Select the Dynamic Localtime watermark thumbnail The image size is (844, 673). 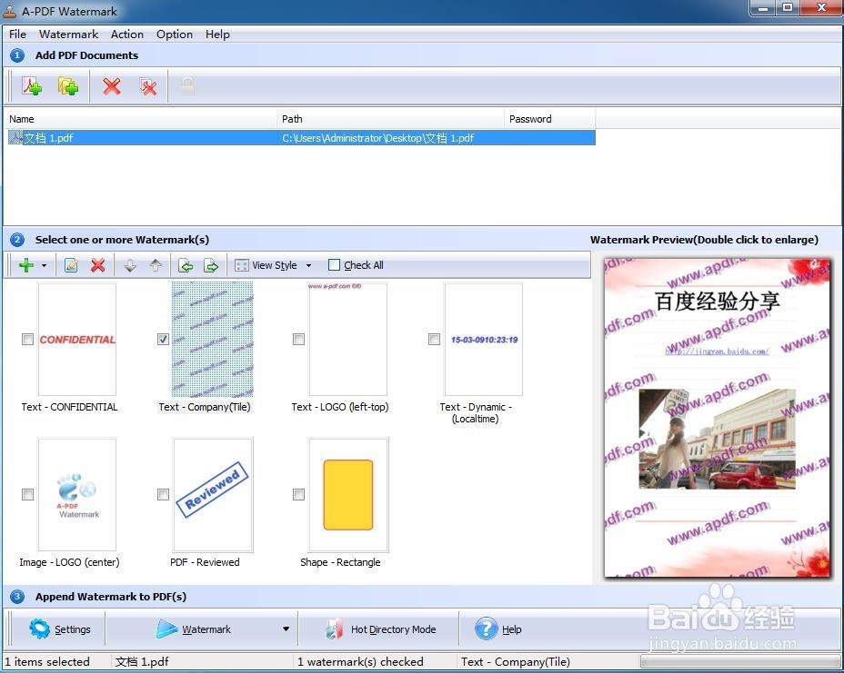[483, 339]
